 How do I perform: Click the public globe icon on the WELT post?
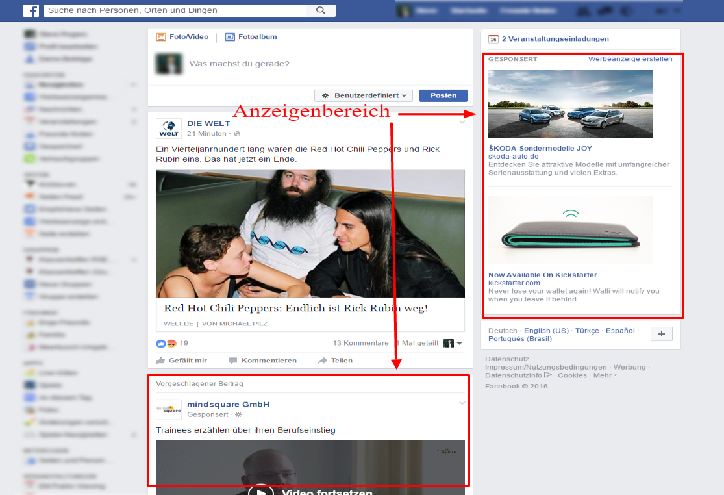pyautogui.click(x=237, y=134)
